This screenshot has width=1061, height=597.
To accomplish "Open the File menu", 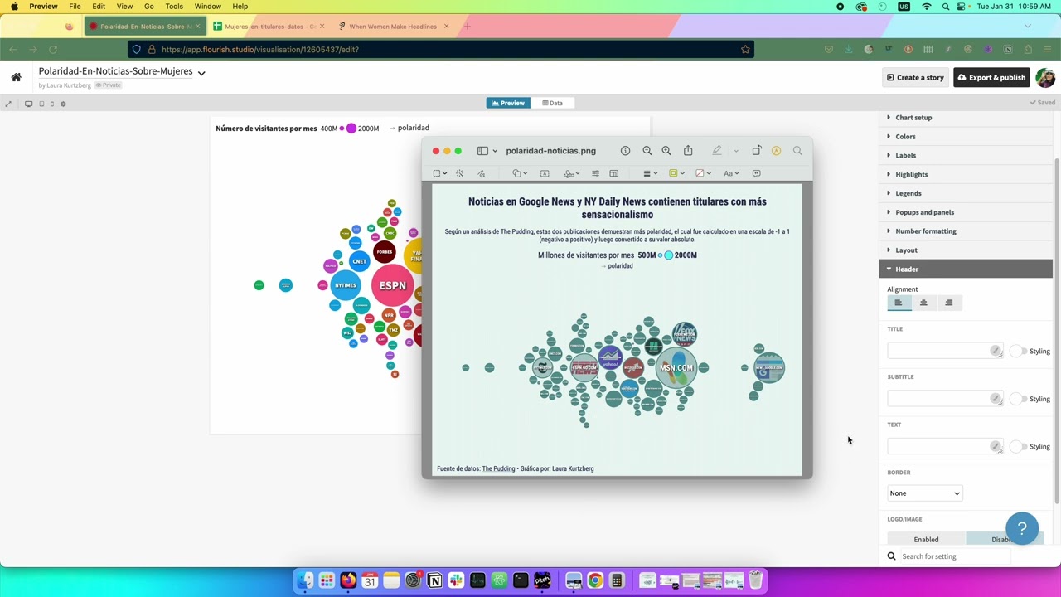I will [x=75, y=7].
